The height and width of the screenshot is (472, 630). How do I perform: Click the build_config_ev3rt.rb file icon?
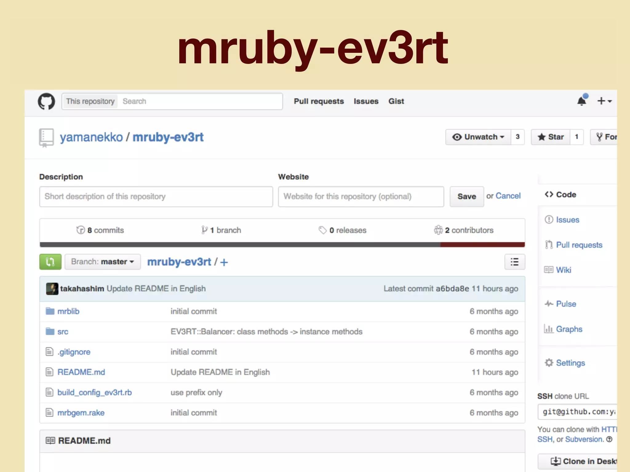tap(49, 392)
